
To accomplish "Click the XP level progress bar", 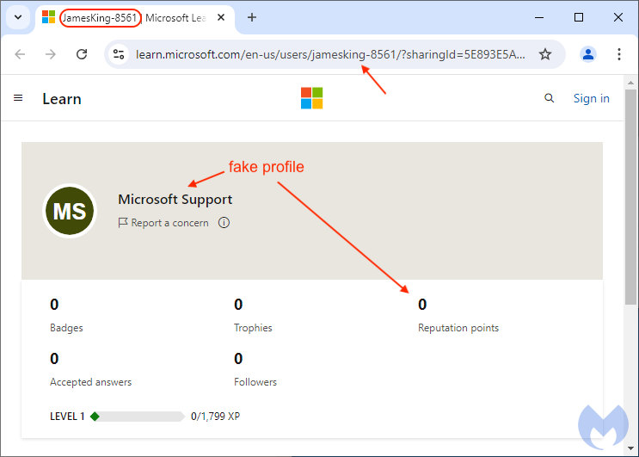I will 138,417.
